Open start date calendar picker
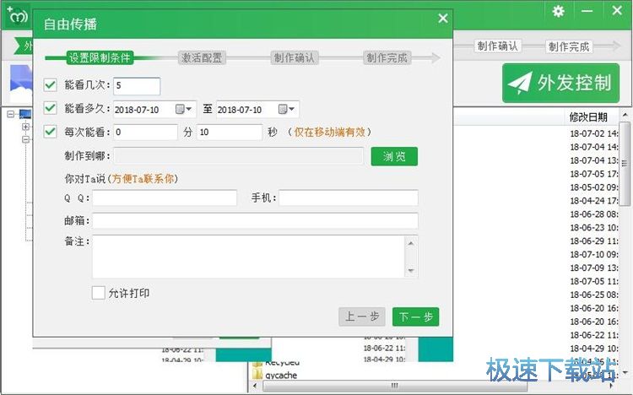This screenshot has width=633, height=395. pos(183,109)
